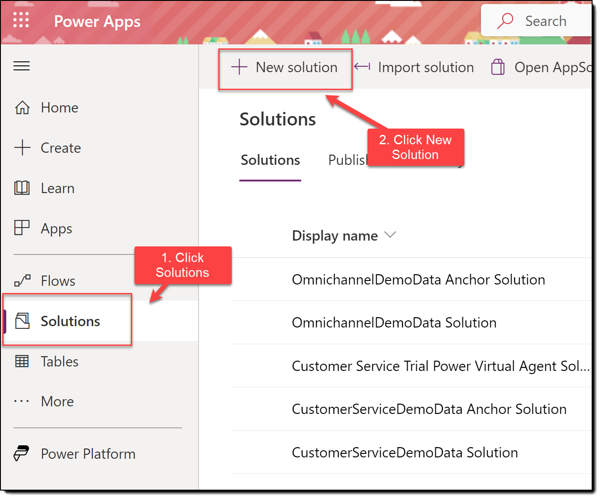Open Tables using the table icon
The image size is (606, 504).
pos(22,362)
